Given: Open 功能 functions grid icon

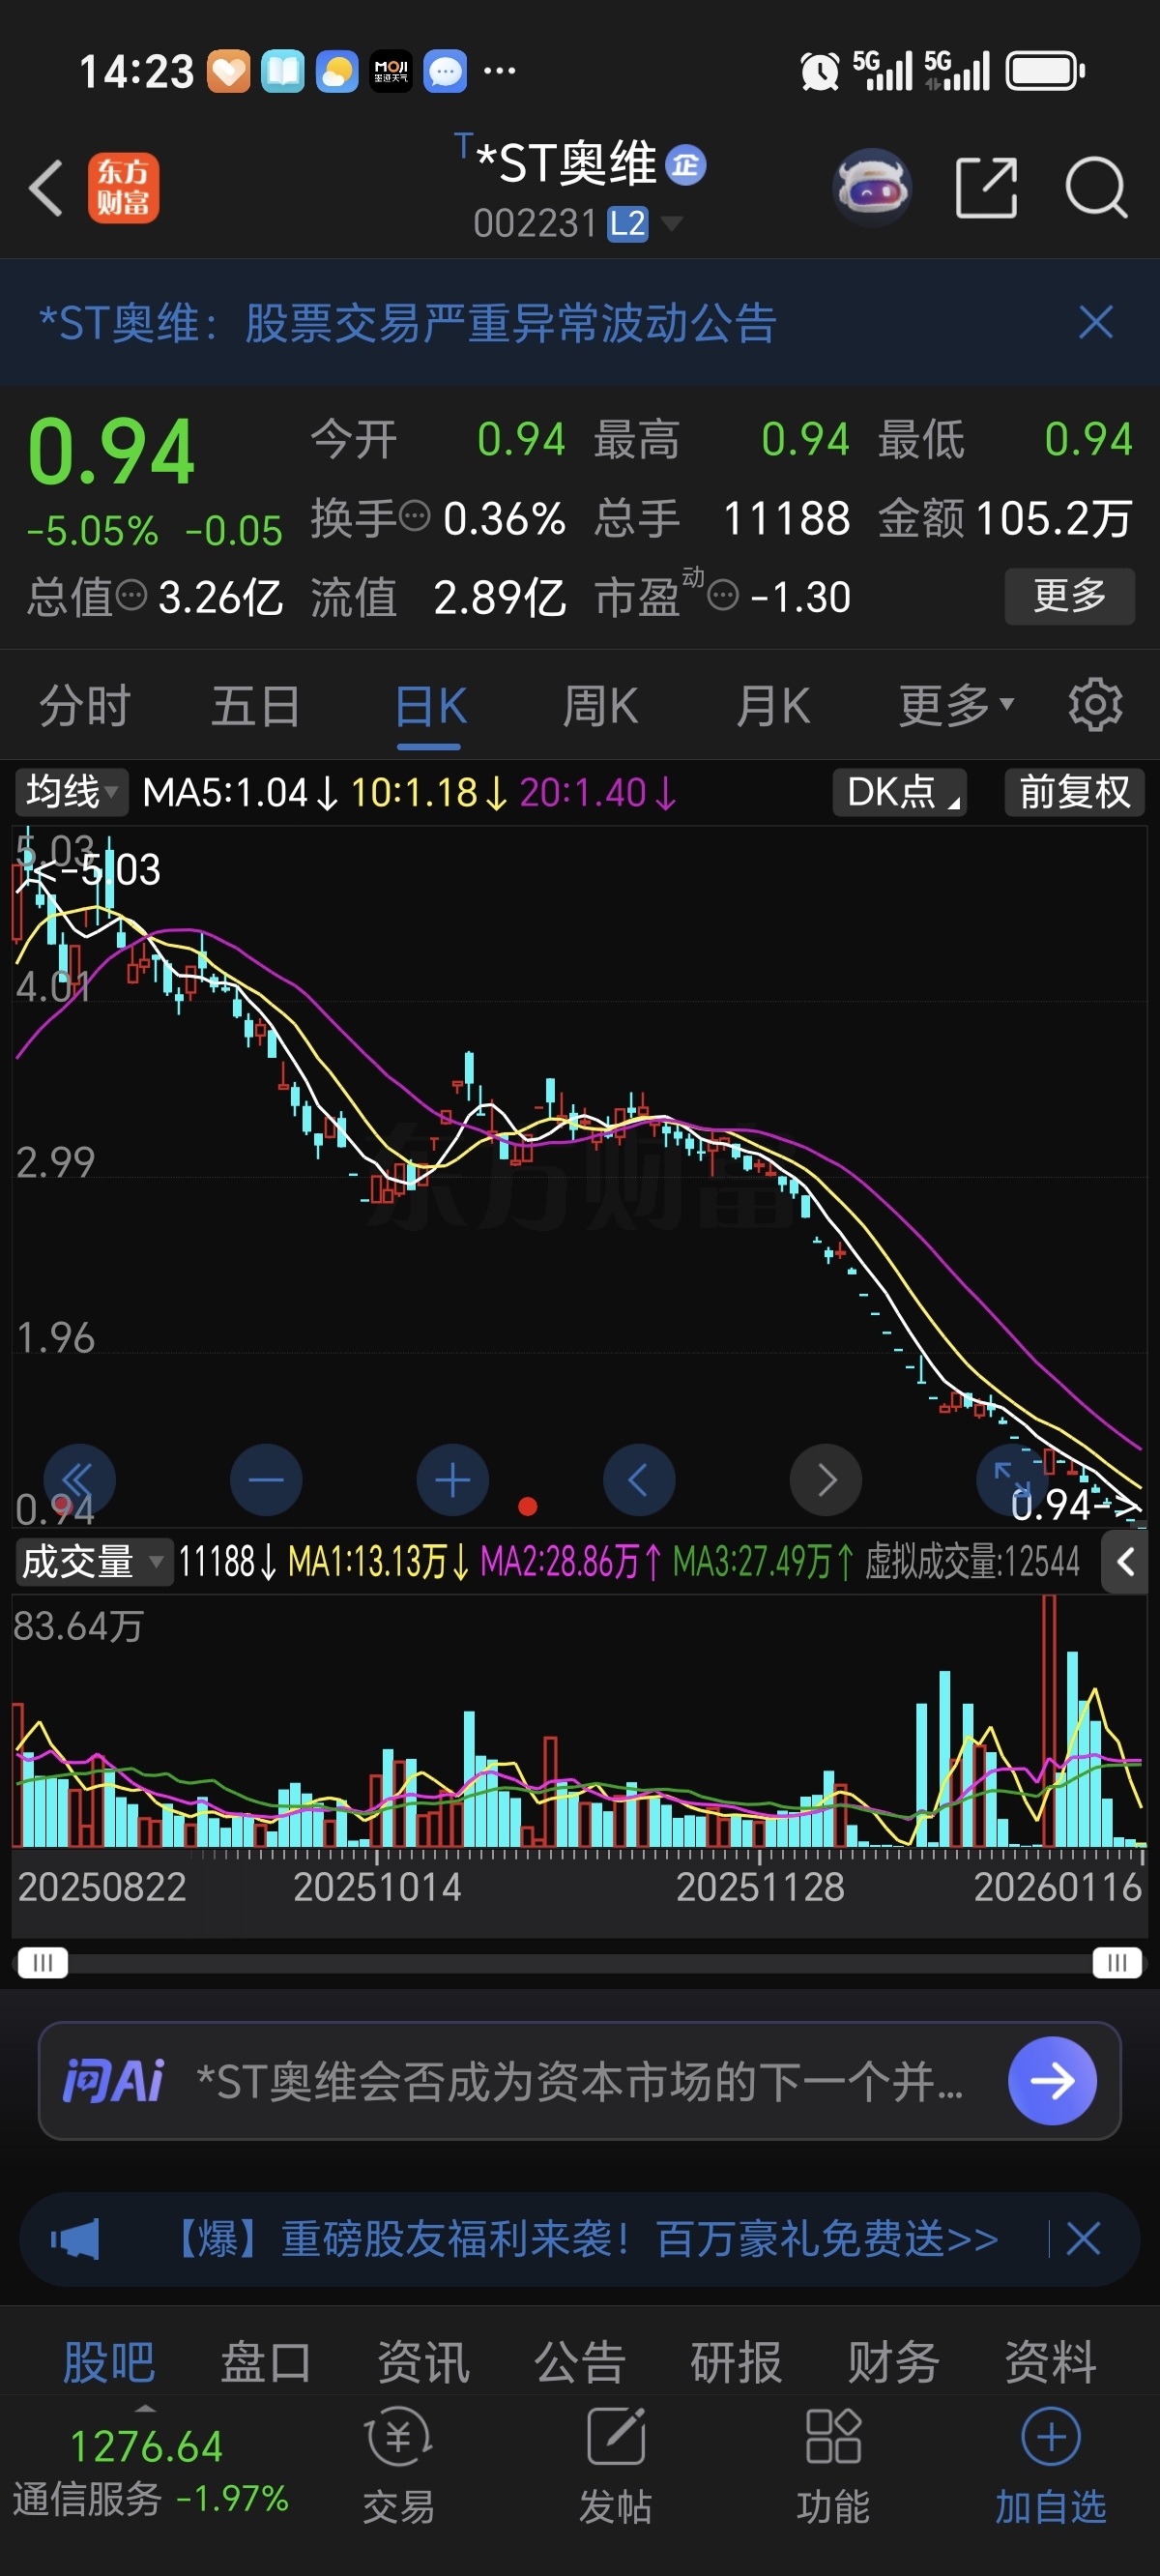Looking at the screenshot, I should [833, 2464].
